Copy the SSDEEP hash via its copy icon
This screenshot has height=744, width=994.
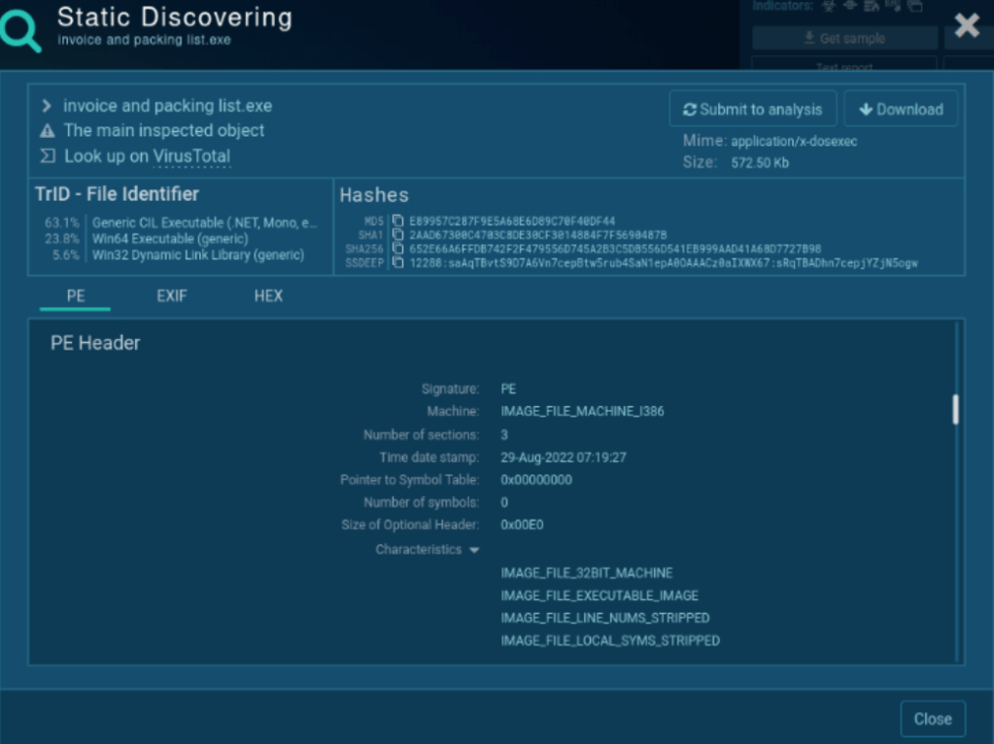coord(397,262)
